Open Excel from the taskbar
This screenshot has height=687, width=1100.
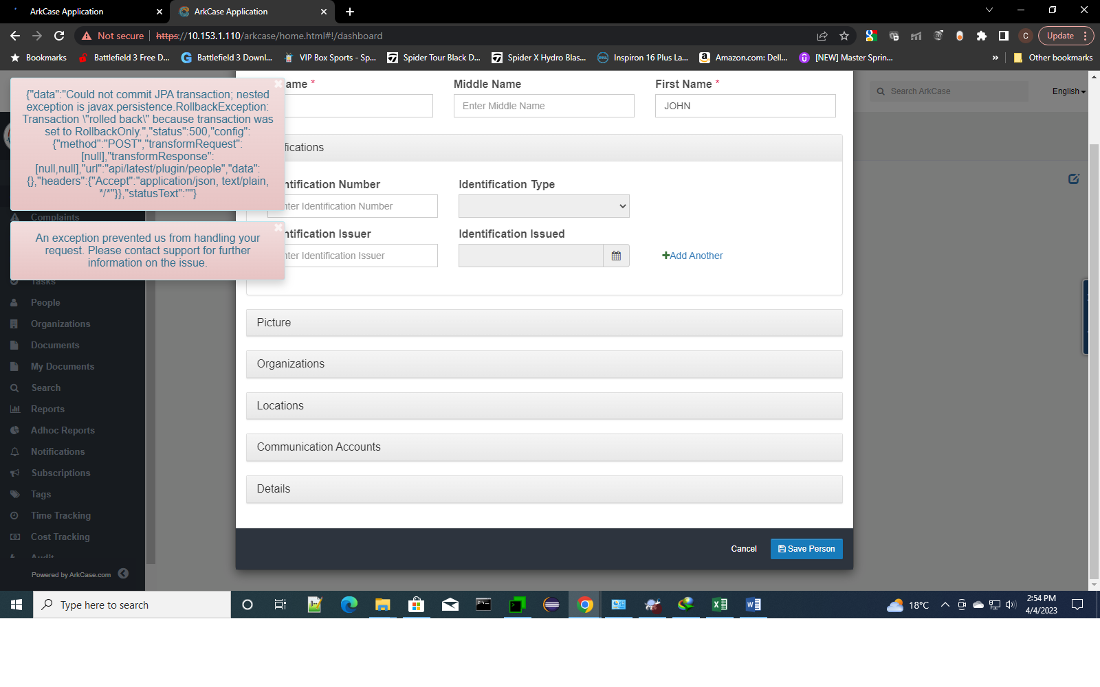coord(720,605)
